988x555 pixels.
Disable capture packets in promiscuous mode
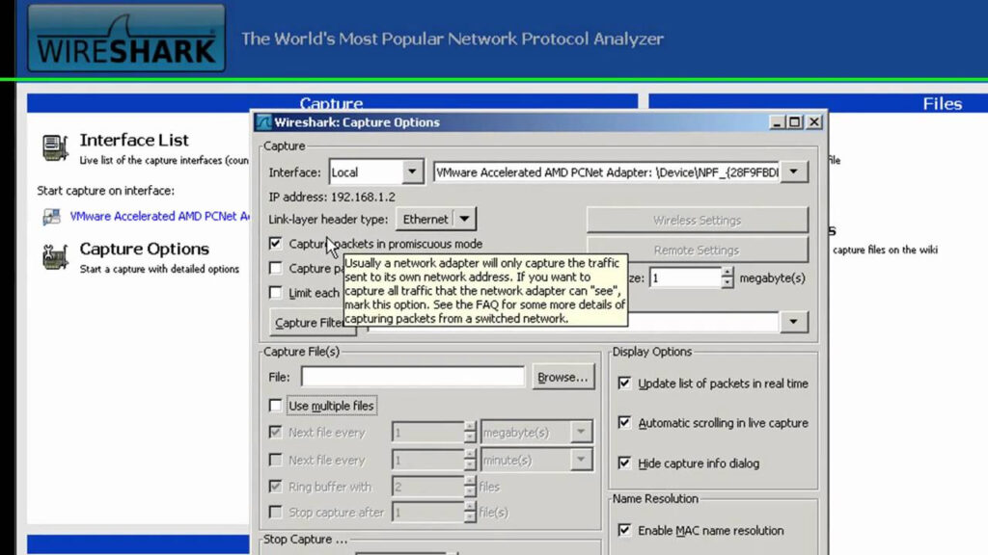pyautogui.click(x=275, y=244)
